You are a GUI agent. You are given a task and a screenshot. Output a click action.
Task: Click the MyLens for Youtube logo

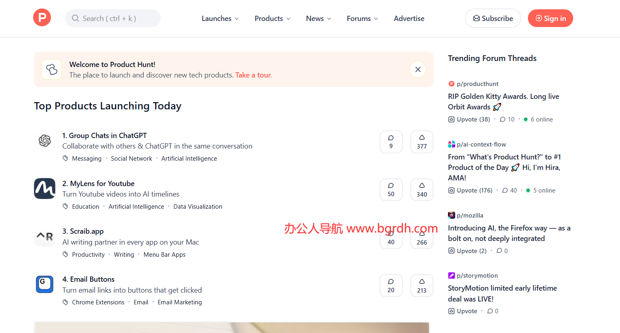point(44,188)
